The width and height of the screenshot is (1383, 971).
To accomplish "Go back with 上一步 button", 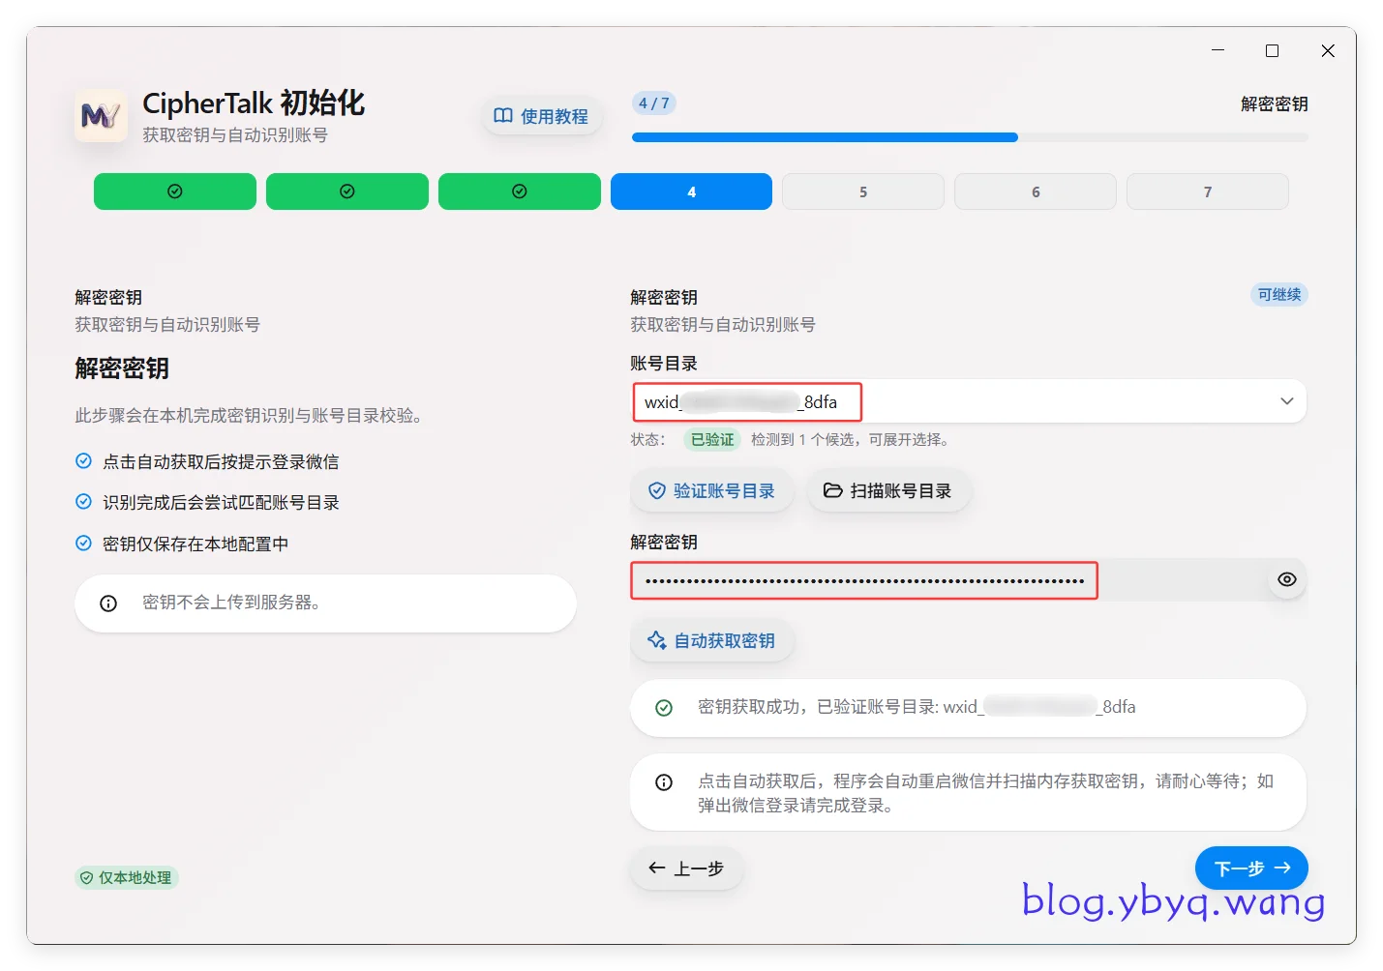I will [687, 868].
